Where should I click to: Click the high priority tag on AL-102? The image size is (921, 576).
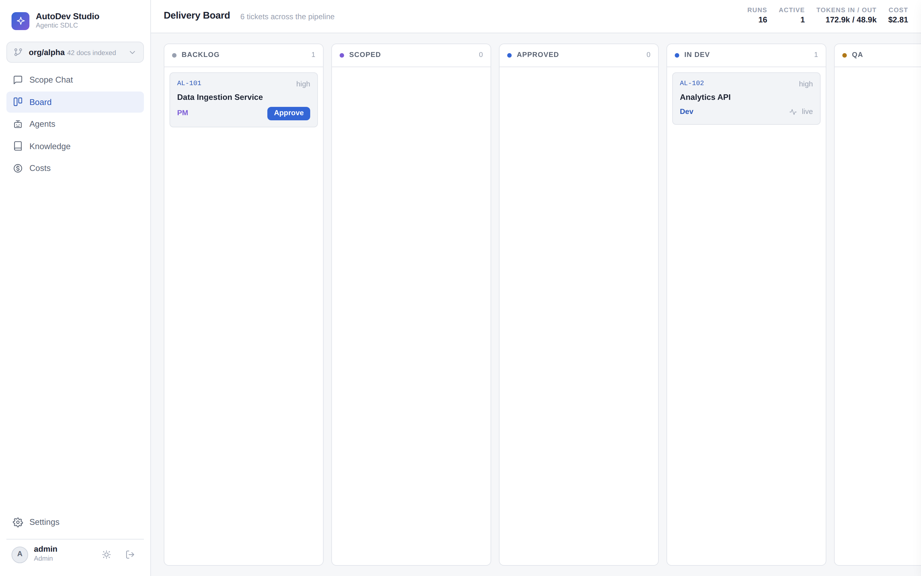click(806, 84)
